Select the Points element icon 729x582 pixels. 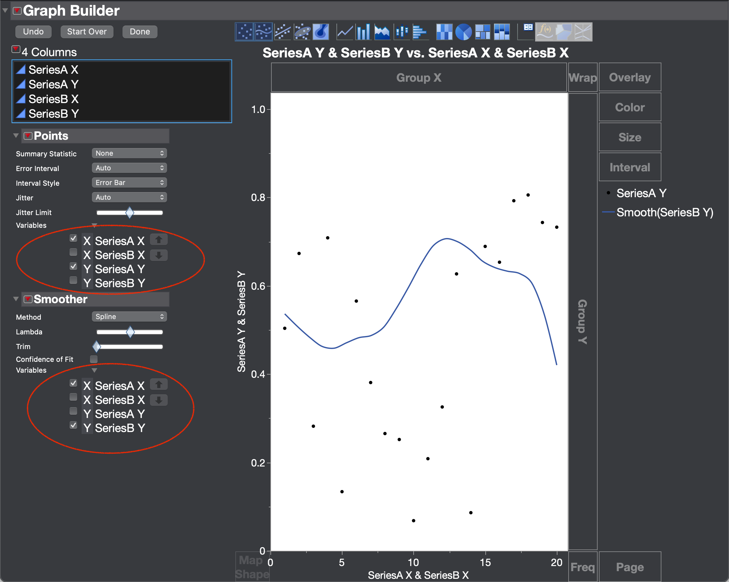244,32
